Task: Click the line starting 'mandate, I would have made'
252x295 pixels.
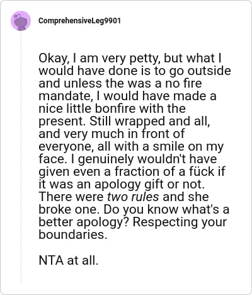Action: click(x=127, y=96)
